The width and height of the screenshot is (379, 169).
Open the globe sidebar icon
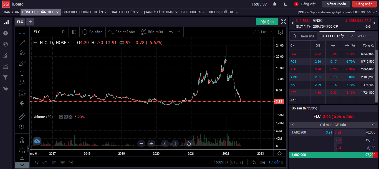click(x=6, y=44)
